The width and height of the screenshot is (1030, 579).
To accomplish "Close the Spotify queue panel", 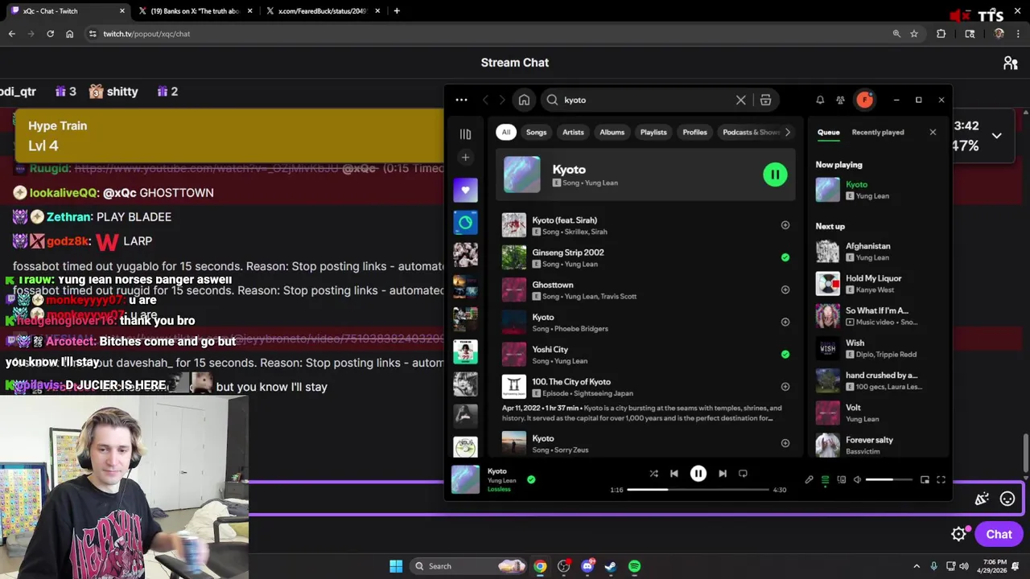I will pos(933,132).
